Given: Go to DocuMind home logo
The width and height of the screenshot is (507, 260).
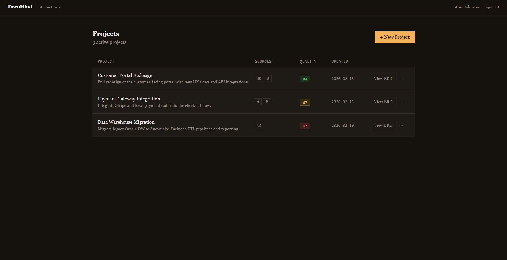Looking at the screenshot, I should coord(20,7).
